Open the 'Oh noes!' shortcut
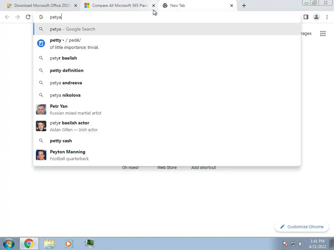 click(x=130, y=168)
